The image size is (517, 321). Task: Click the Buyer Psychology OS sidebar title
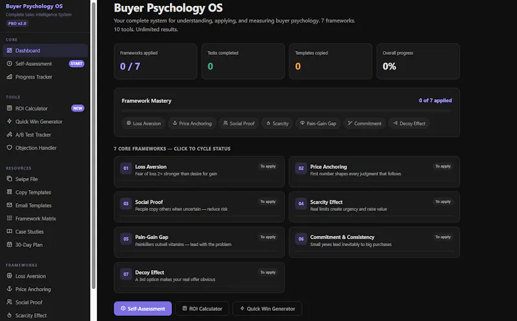click(x=34, y=6)
